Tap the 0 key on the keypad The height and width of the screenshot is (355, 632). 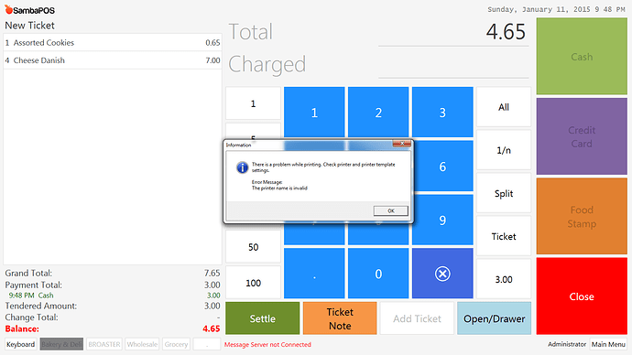(x=378, y=274)
